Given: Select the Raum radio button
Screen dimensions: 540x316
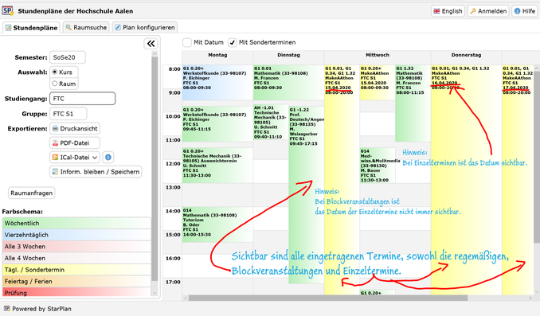Looking at the screenshot, I should click(x=54, y=84).
